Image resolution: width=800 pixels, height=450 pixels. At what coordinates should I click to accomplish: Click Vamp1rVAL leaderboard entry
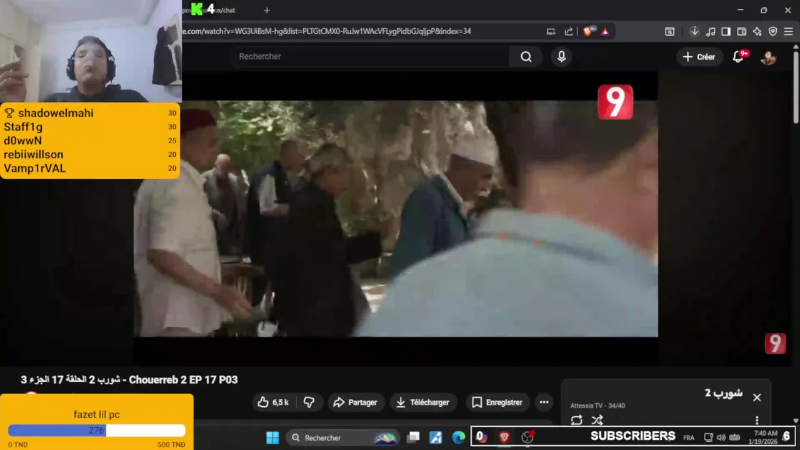point(34,168)
